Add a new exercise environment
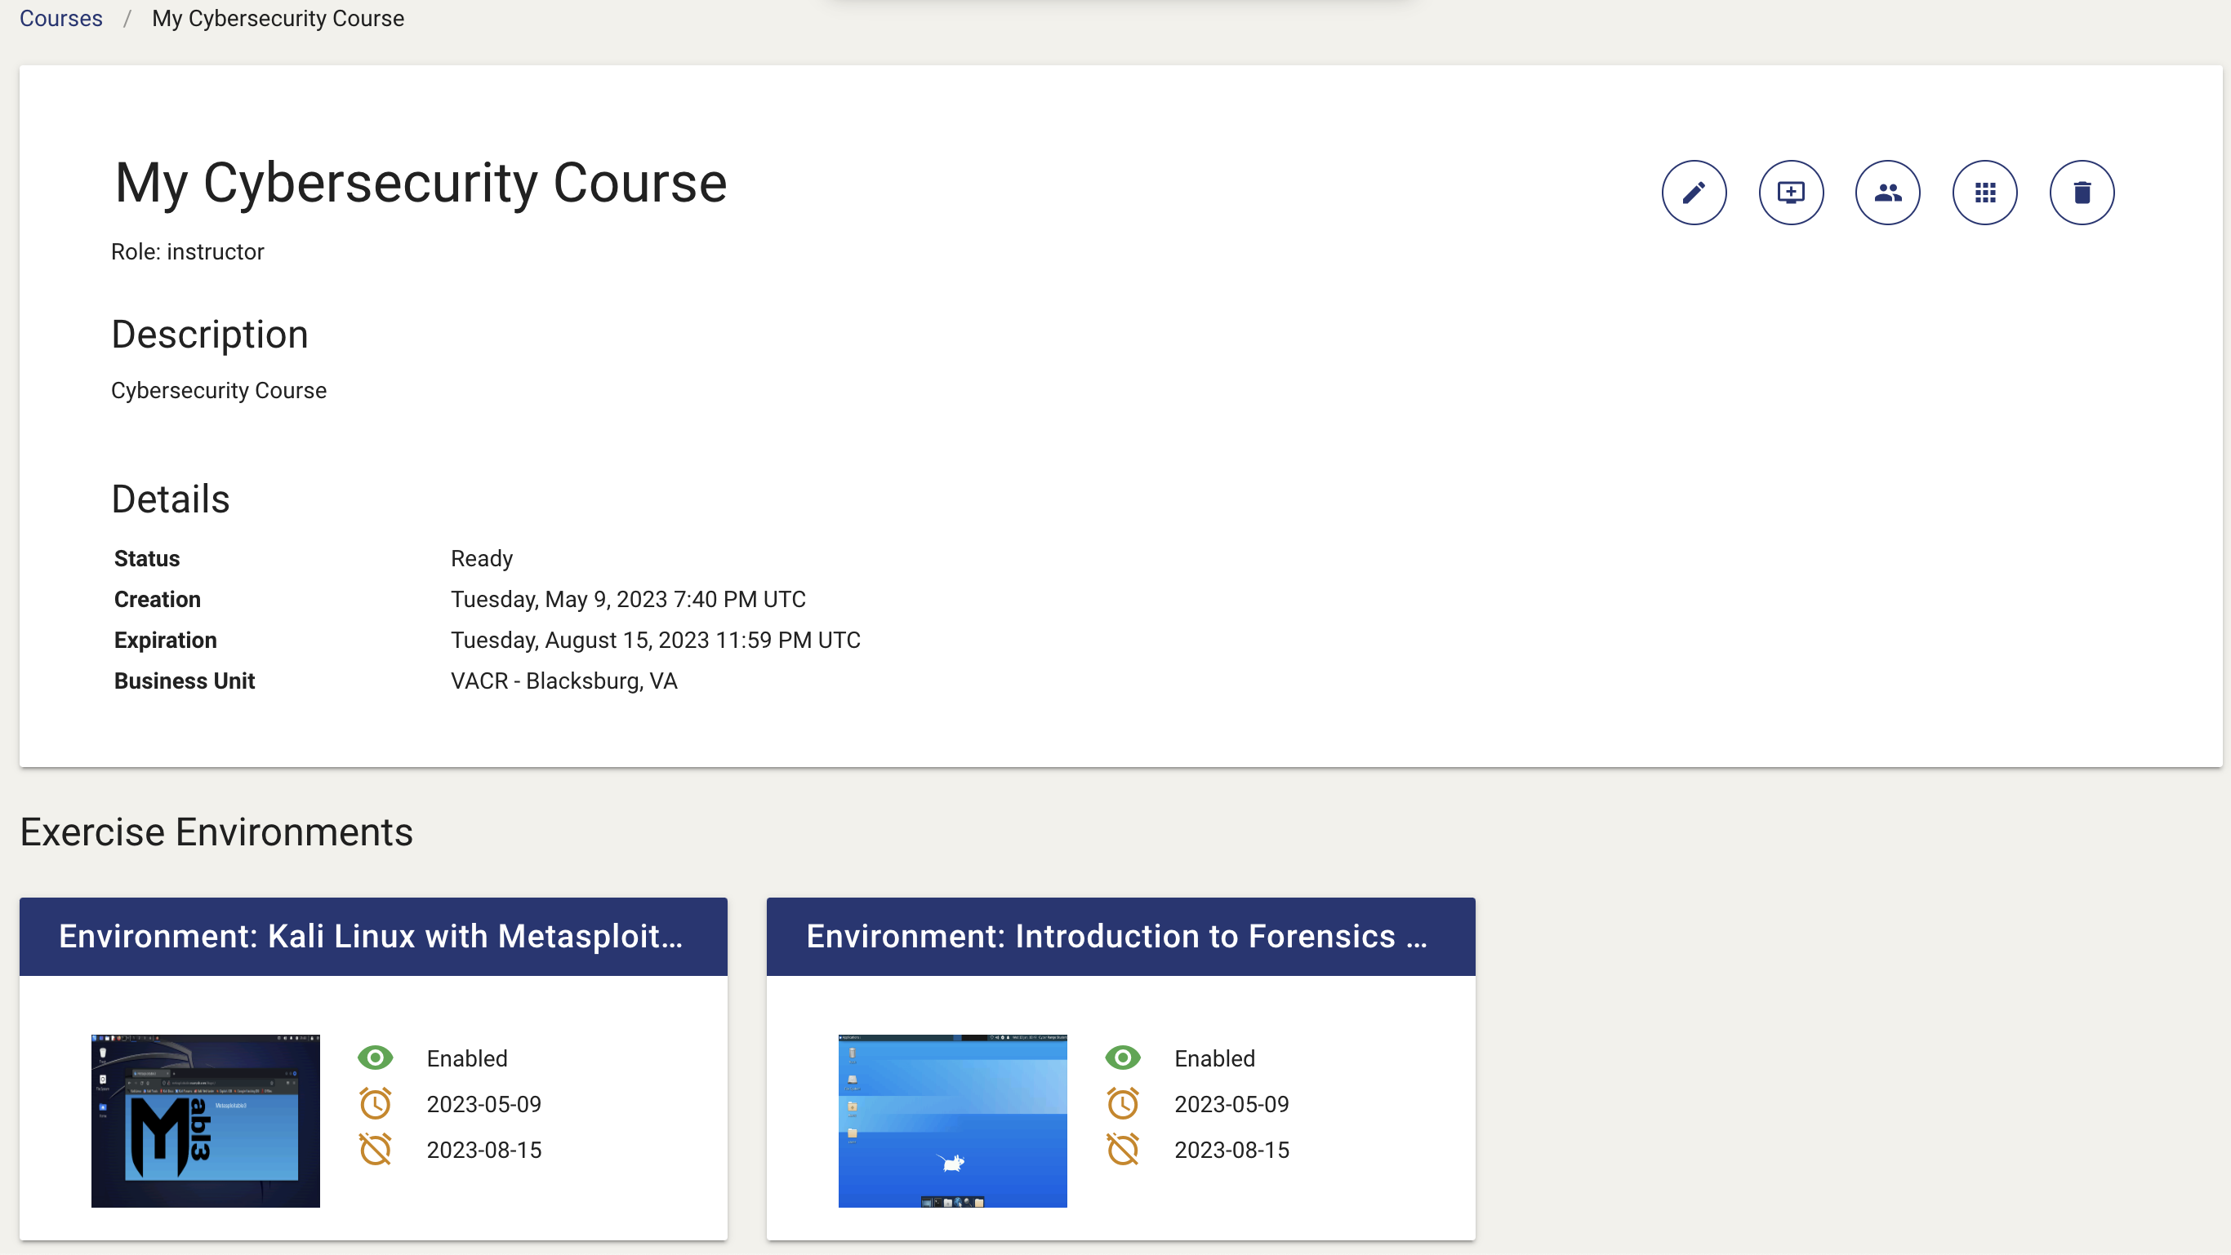This screenshot has width=2231, height=1255. 1791,192
